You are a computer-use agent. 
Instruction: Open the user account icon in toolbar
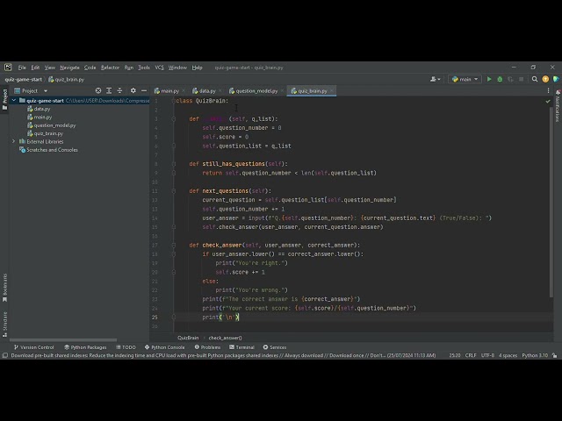tap(435, 79)
